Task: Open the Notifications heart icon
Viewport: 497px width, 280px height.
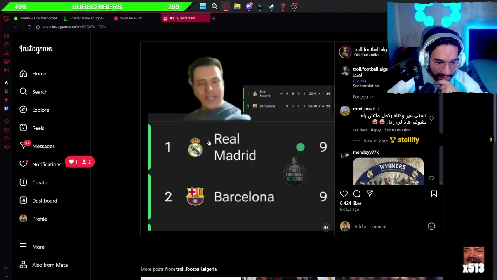Action: (23, 164)
